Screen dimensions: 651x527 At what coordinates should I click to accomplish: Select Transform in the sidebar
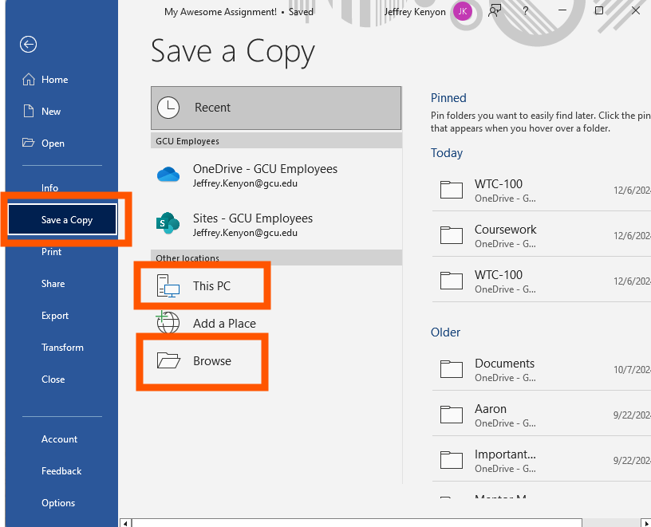tap(62, 348)
